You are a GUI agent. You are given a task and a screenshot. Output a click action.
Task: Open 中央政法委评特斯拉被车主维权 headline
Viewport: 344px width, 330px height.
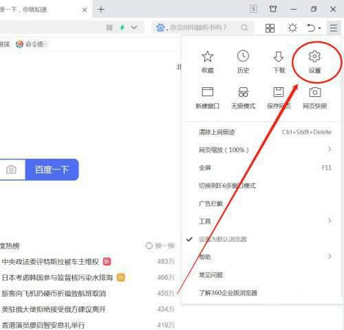(x=50, y=261)
